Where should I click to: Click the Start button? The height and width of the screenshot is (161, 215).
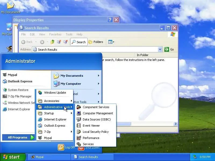(13, 157)
